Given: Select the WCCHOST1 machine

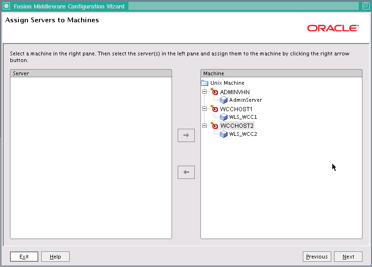Looking at the screenshot, I should (x=236, y=109).
